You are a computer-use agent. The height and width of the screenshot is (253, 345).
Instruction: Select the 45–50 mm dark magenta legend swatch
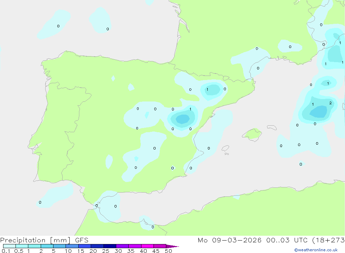[x=160, y=246]
